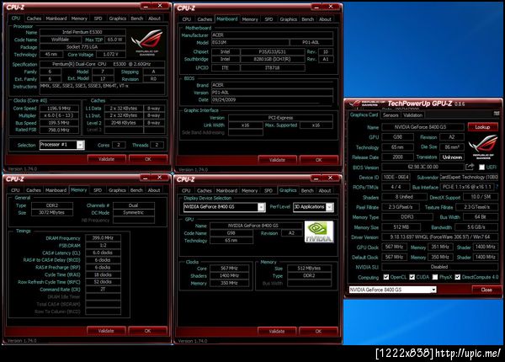Toggle the UEFI checkbox in GPU-Z
Image resolution: width=505 pixels, height=362 pixels.
pos(481,168)
